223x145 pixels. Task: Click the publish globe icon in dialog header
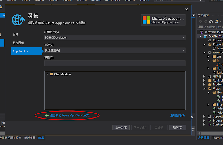(18, 20)
